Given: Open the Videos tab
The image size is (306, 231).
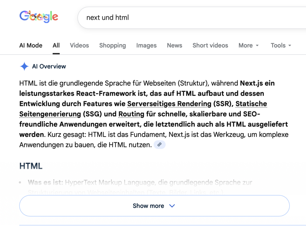Looking at the screenshot, I should pyautogui.click(x=79, y=45).
